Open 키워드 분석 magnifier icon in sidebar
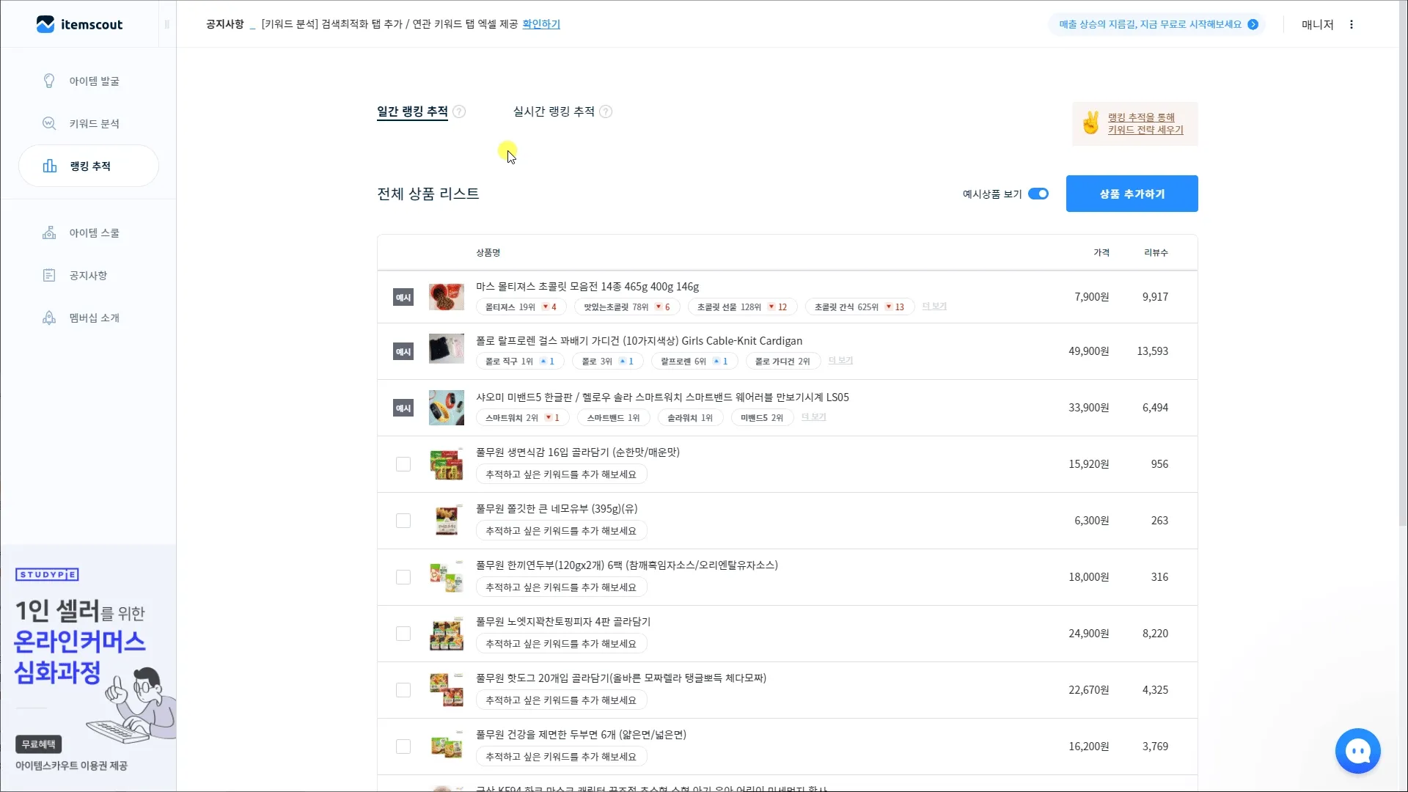This screenshot has height=792, width=1408. 49,123
